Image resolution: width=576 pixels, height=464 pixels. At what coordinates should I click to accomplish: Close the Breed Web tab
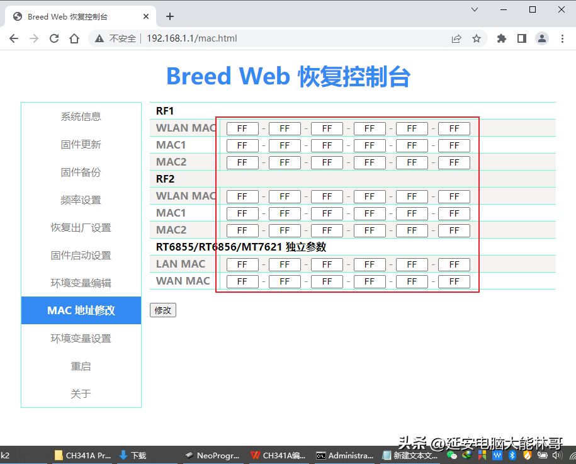point(146,16)
